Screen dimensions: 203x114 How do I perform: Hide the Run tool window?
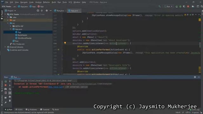[199, 77]
